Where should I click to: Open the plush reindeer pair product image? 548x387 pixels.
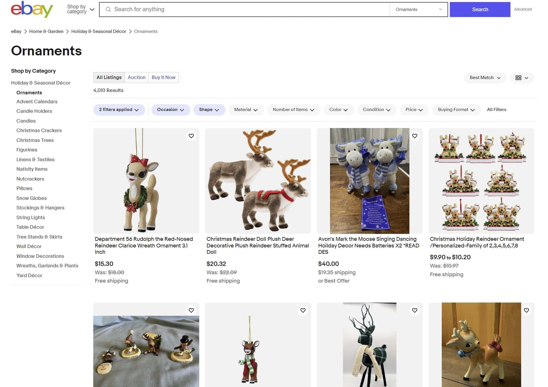(258, 181)
